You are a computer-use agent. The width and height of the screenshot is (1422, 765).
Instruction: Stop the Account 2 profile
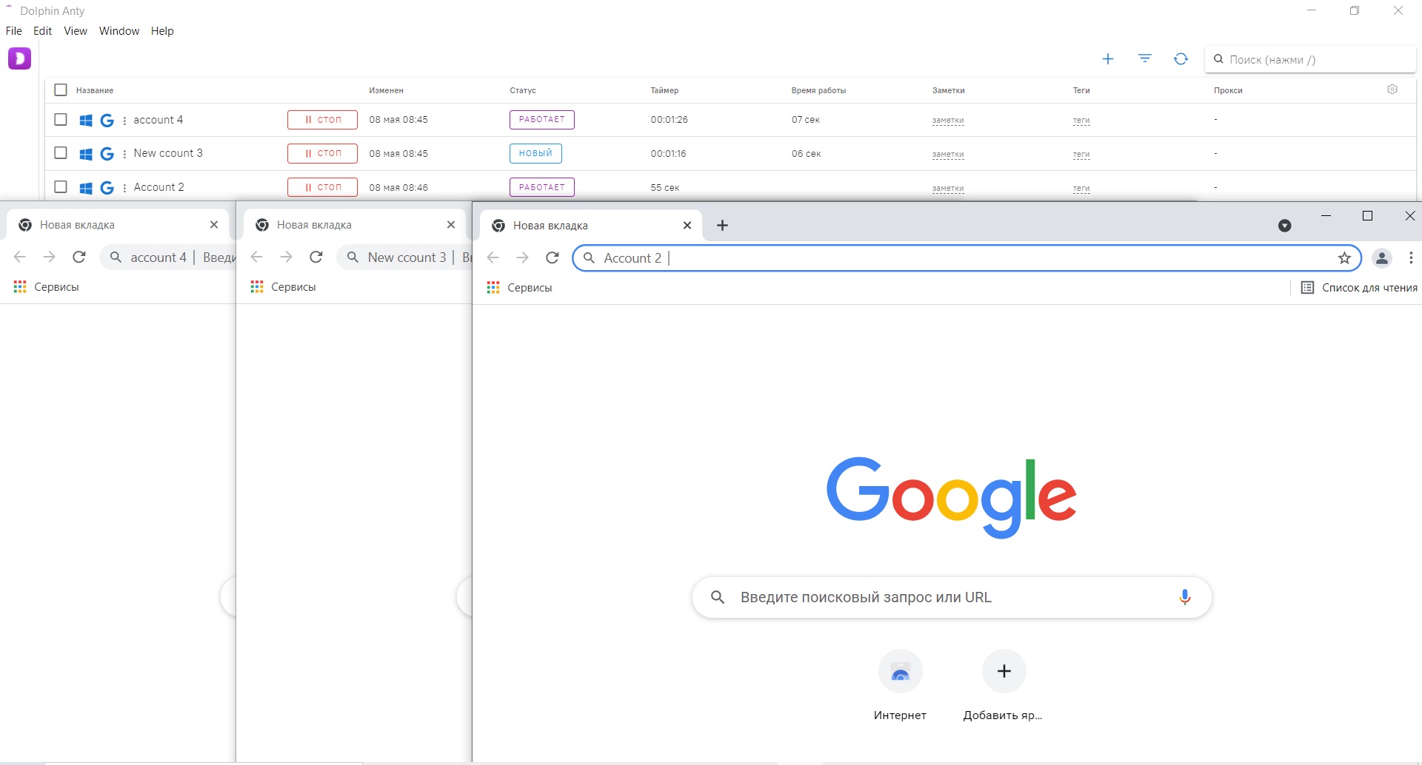pyautogui.click(x=322, y=188)
